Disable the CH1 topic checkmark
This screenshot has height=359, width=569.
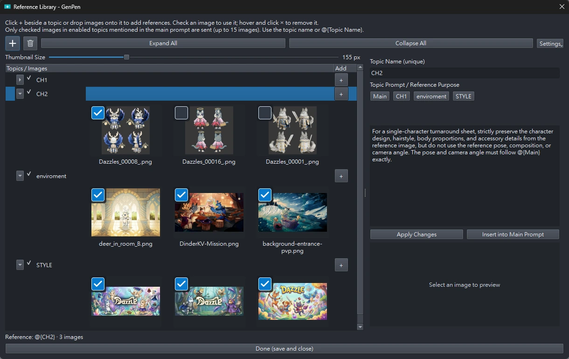point(29,78)
